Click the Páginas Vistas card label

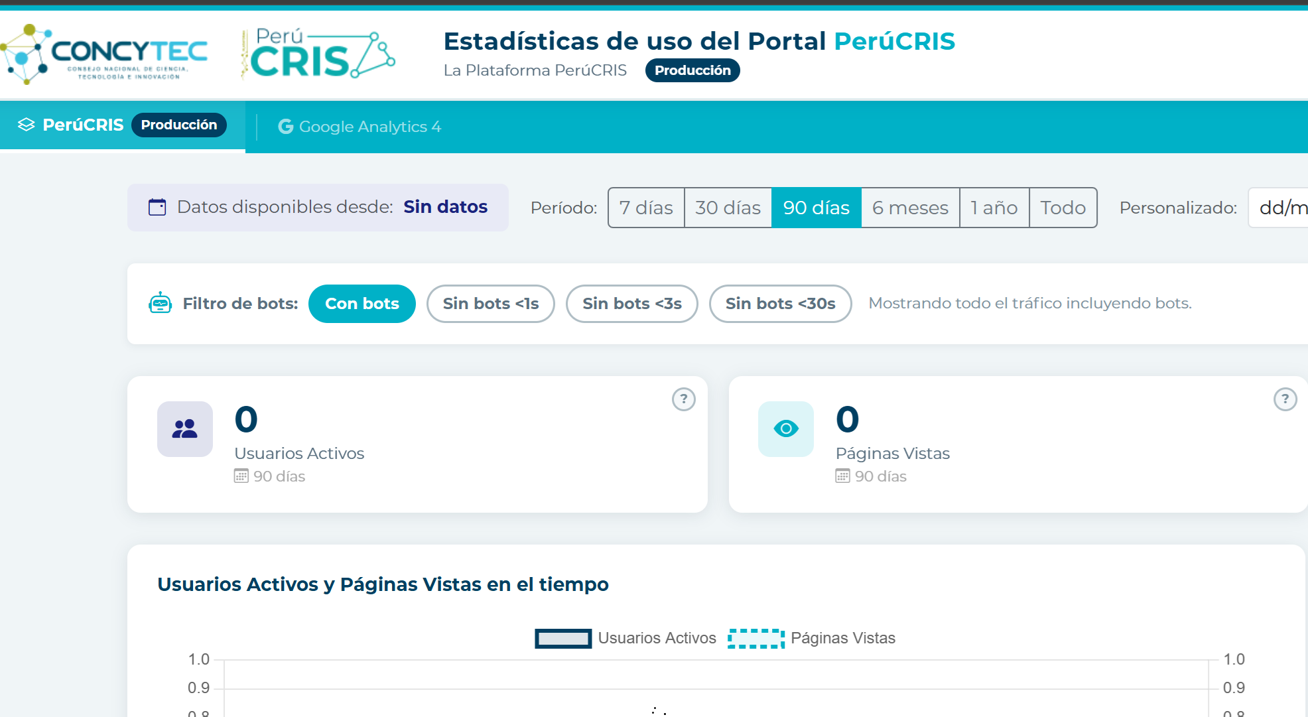click(893, 454)
